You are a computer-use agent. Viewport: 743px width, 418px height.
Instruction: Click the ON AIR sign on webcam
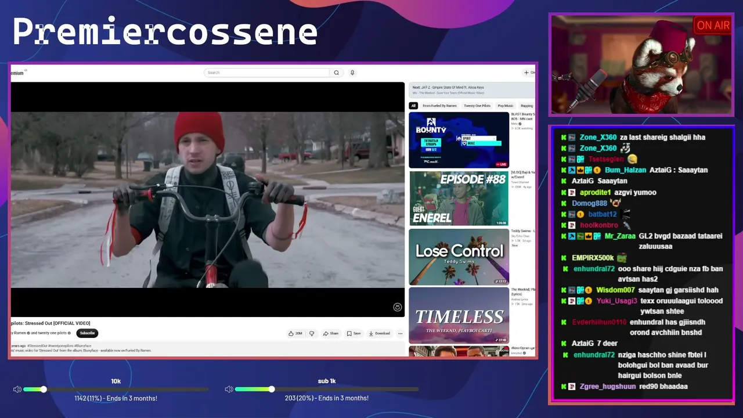pyautogui.click(x=713, y=26)
